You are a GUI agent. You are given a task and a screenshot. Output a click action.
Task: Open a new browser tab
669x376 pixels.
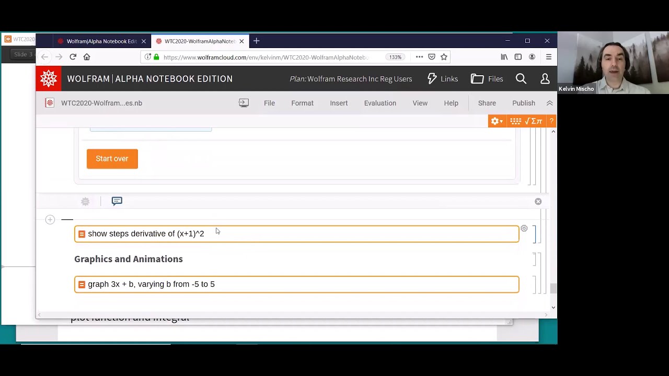256,41
